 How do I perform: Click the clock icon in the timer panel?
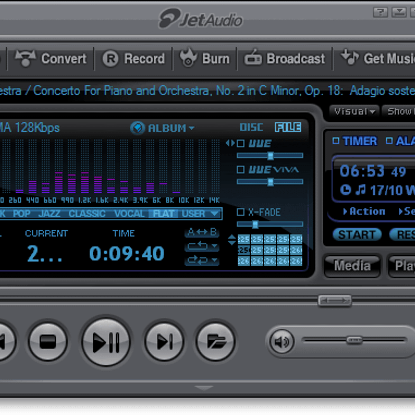345,190
